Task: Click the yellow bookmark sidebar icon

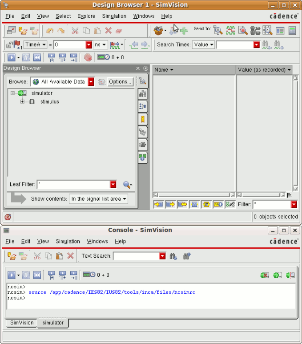Action: point(143,119)
